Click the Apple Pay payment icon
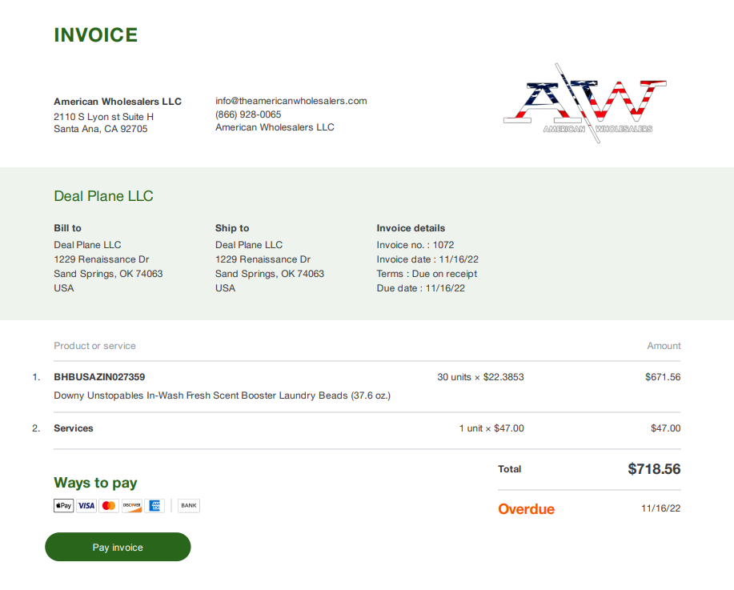The height and width of the screenshot is (590, 734). pyautogui.click(x=64, y=506)
